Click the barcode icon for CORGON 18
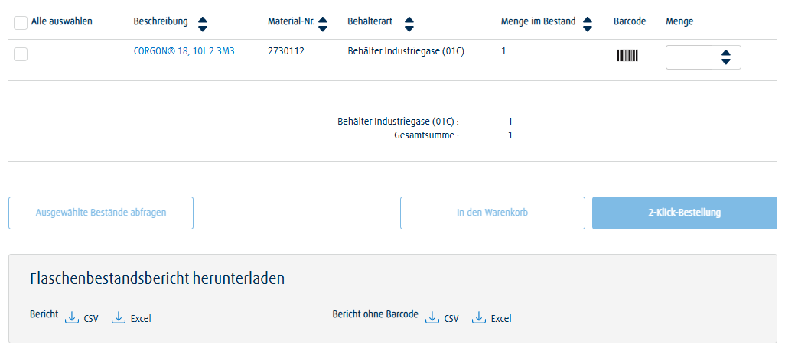This screenshot has height=351, width=785. [627, 56]
